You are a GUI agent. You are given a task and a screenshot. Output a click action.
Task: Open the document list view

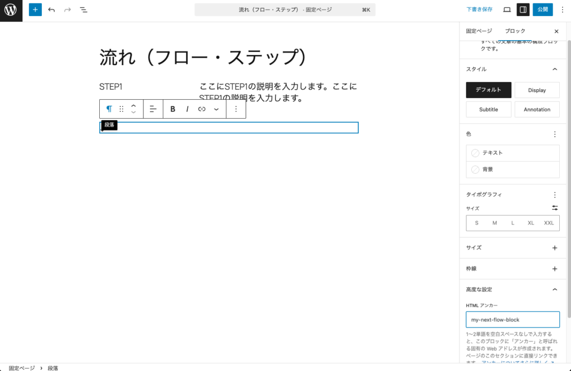[84, 9]
